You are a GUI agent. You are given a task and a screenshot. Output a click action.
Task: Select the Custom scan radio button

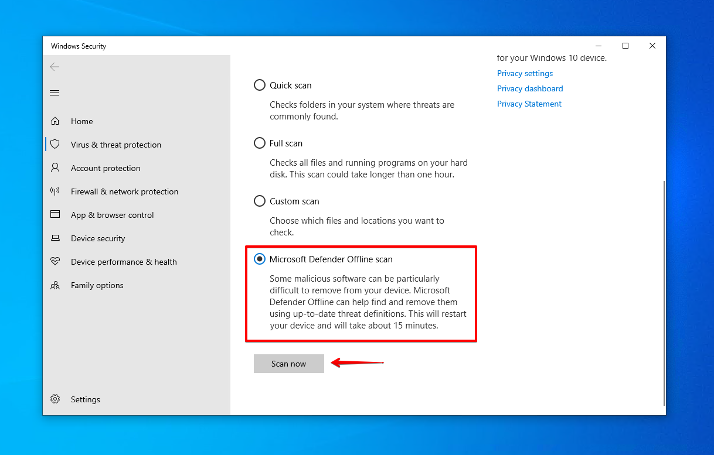[x=260, y=201]
